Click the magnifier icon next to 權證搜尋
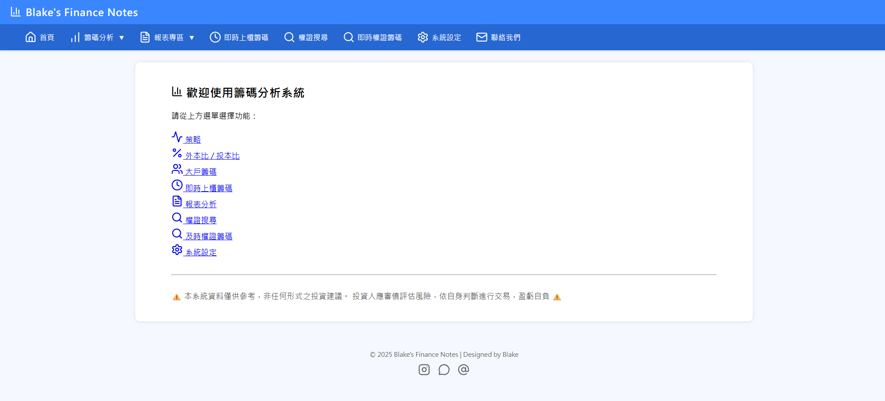 [x=289, y=37]
